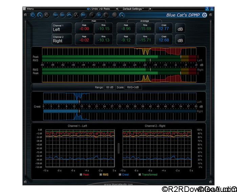
Task: Click the 123 numeric display icon
Action: pyautogui.click(x=56, y=15)
